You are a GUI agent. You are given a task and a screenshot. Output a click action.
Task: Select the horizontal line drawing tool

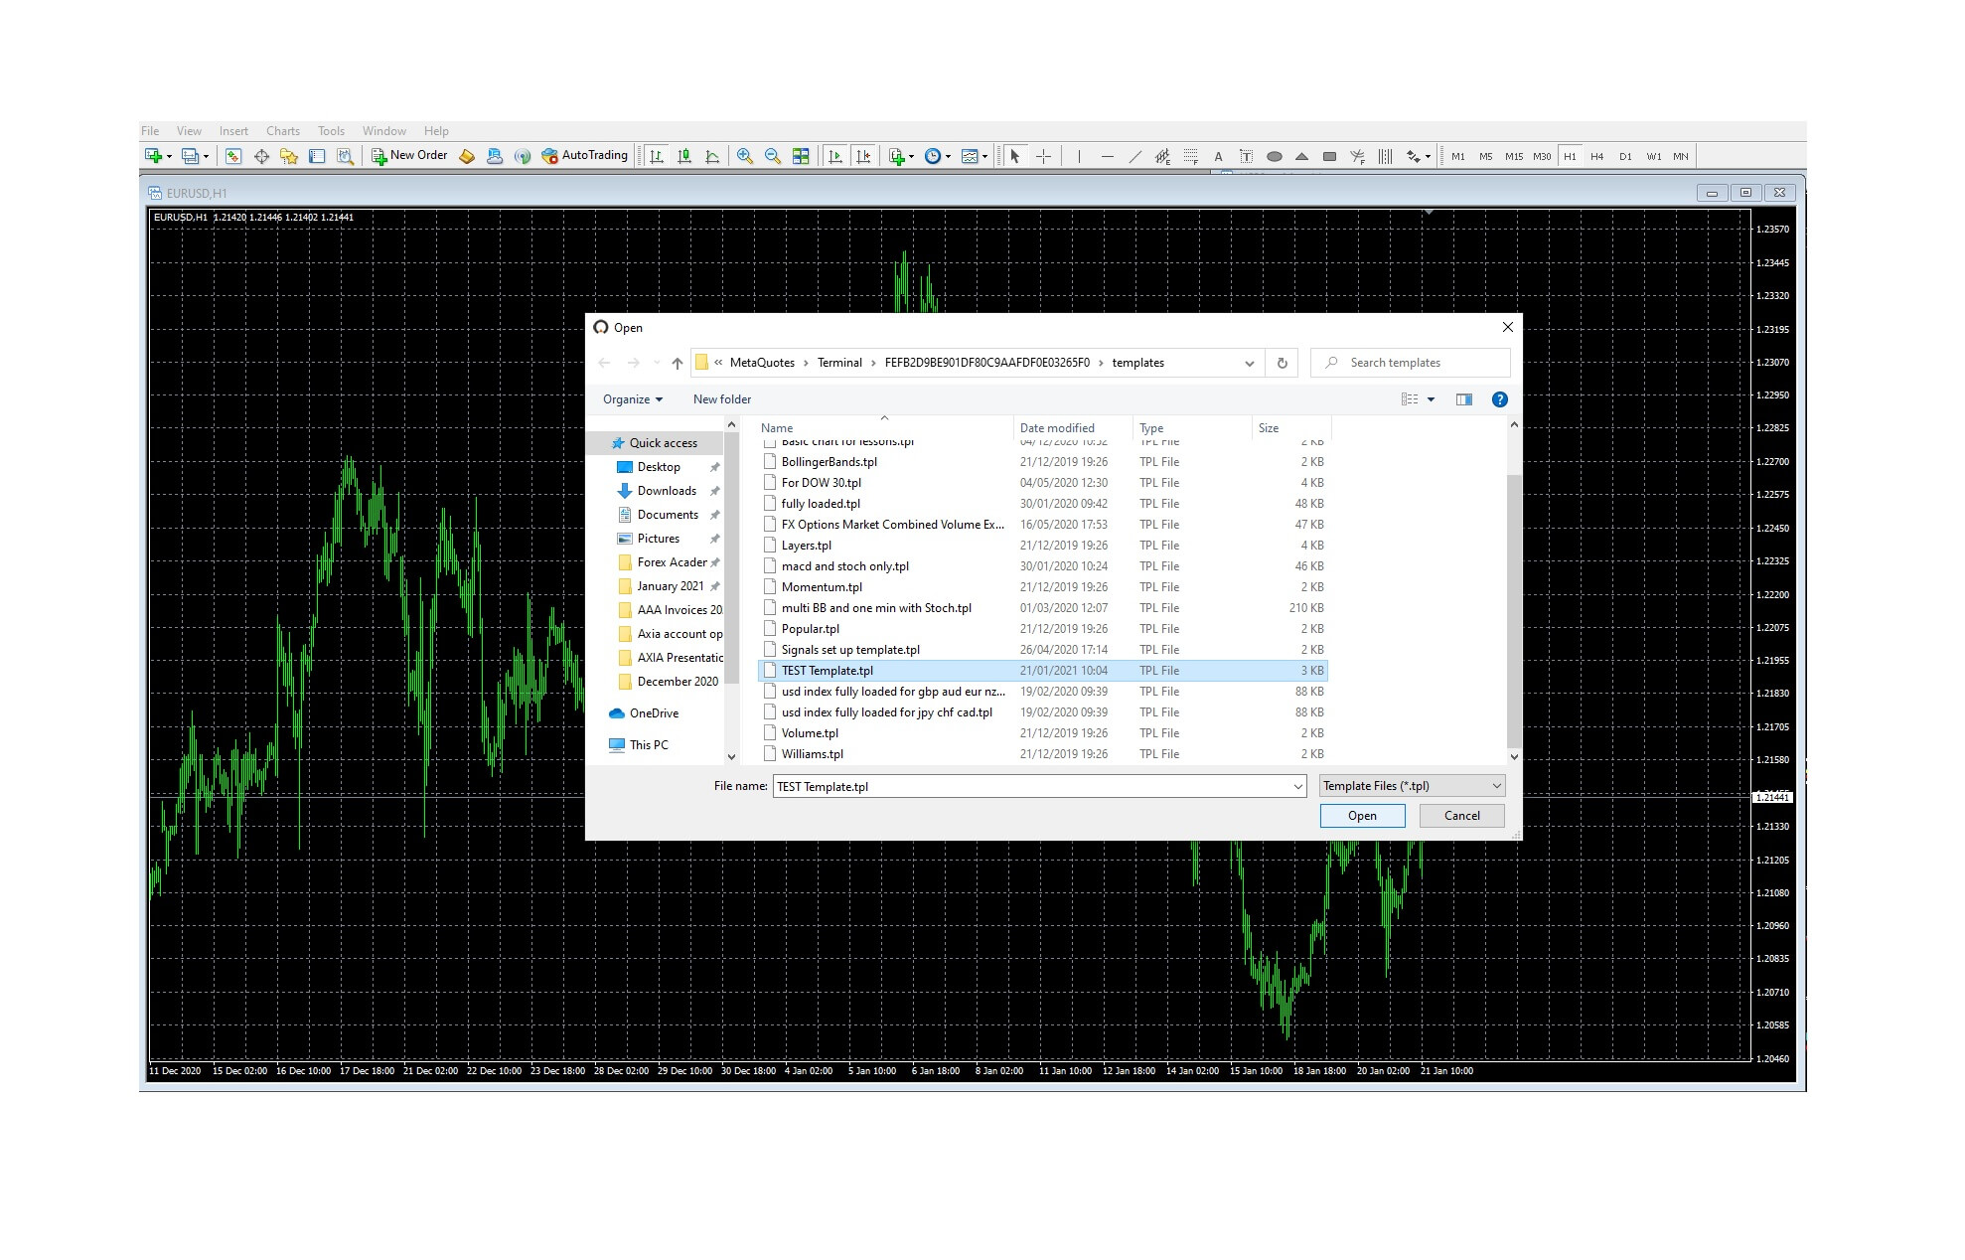click(x=1107, y=156)
